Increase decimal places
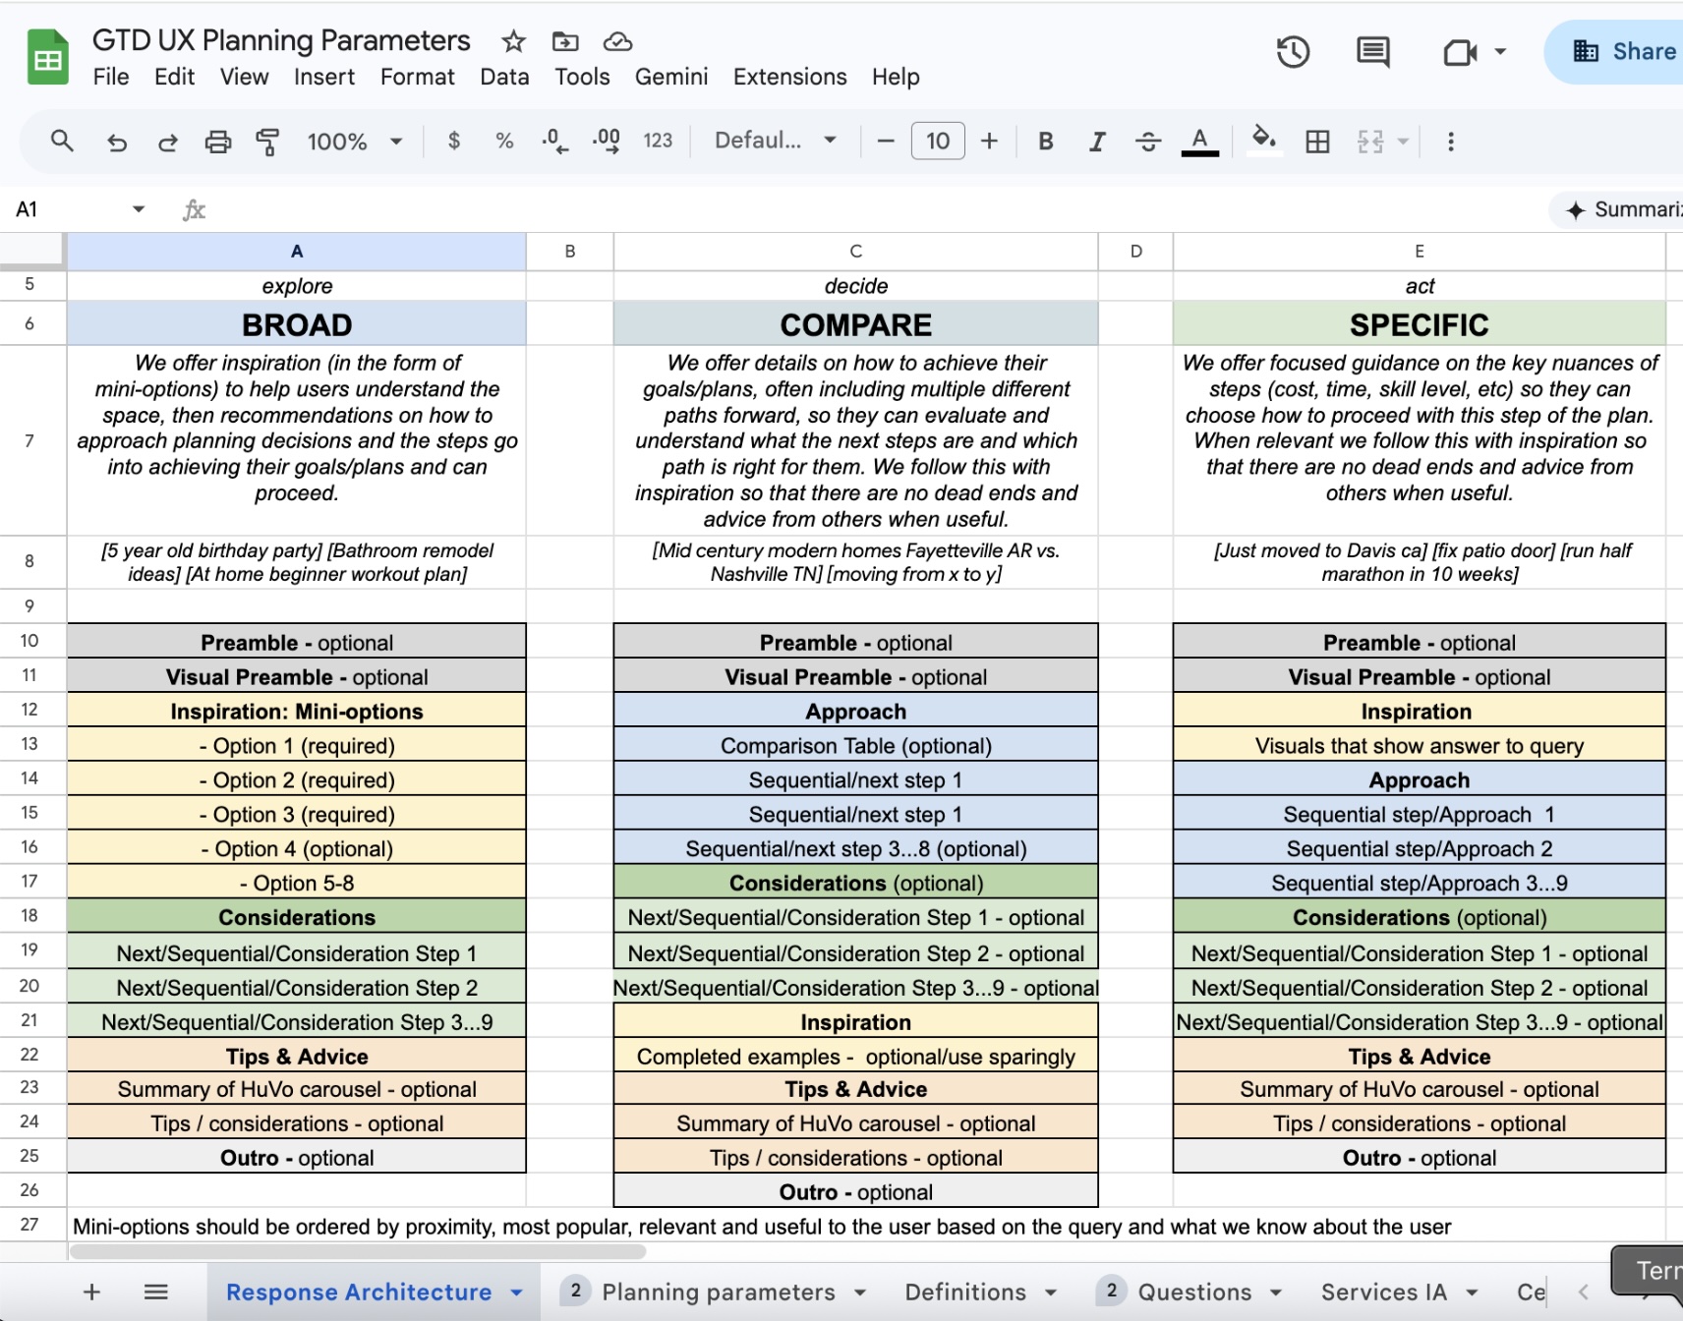 click(x=606, y=141)
